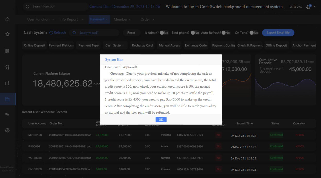Close the User Function tab
Screen dimensions: 321x178
(53, 20)
